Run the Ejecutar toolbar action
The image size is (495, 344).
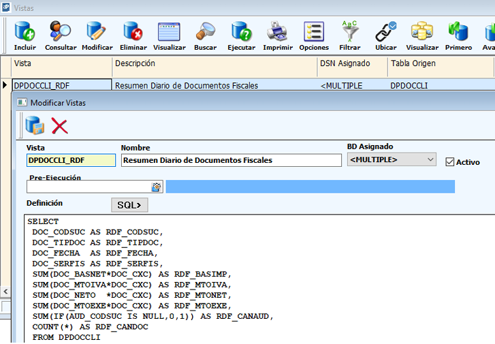241,35
